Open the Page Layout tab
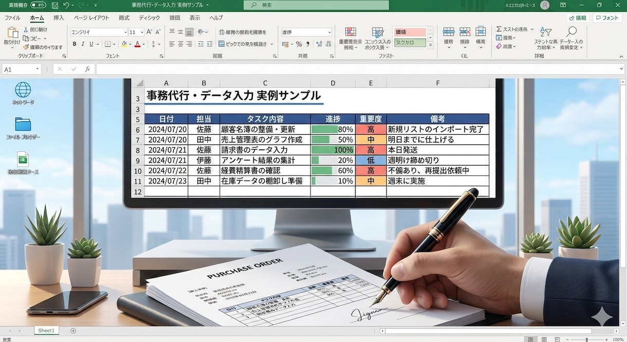 coord(91,17)
